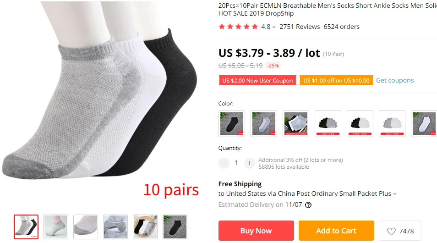Click the estimated delivery help question icon

pos(308,205)
